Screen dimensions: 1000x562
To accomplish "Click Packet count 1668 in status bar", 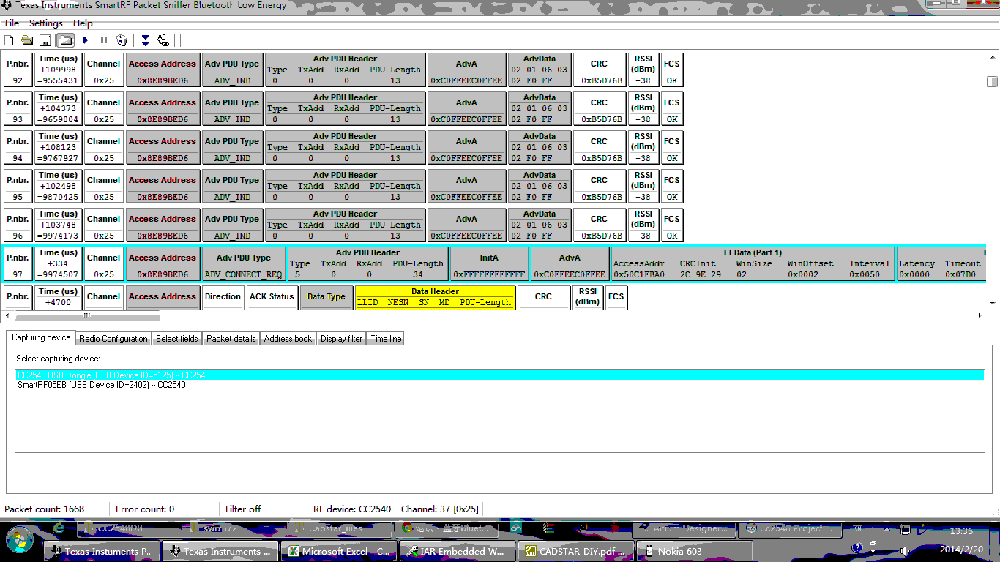I will click(x=45, y=509).
